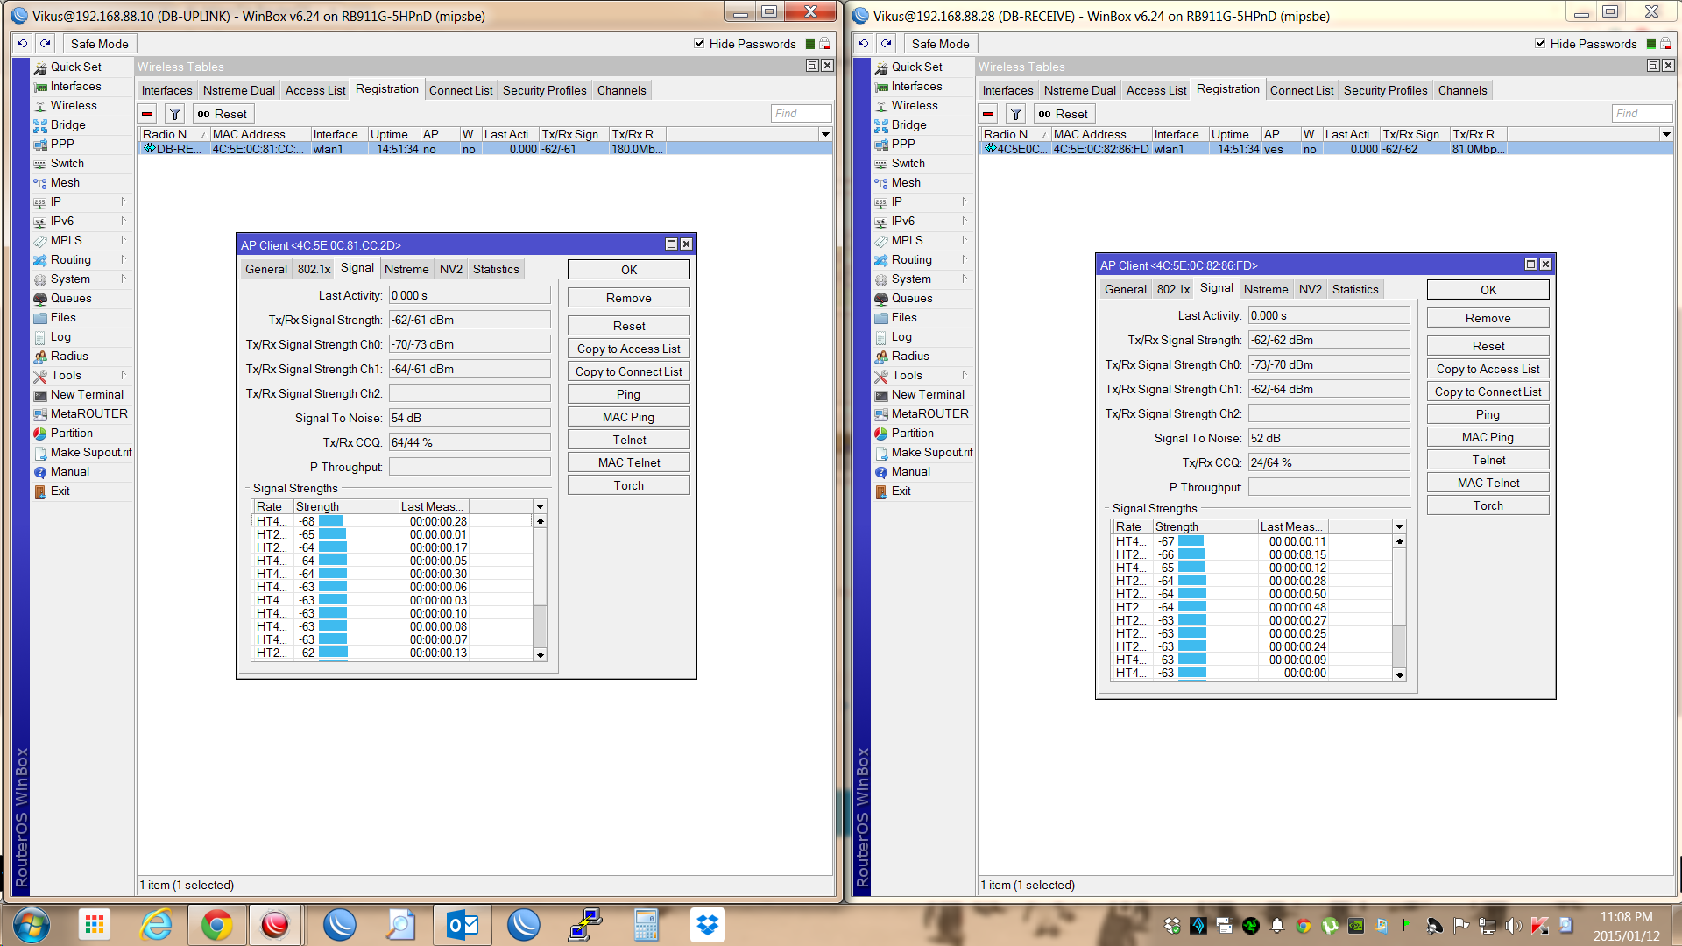Expand the MPLS submenu in DB-UPLINK sidebar
This screenshot has height=946, width=1682.
[x=124, y=240]
